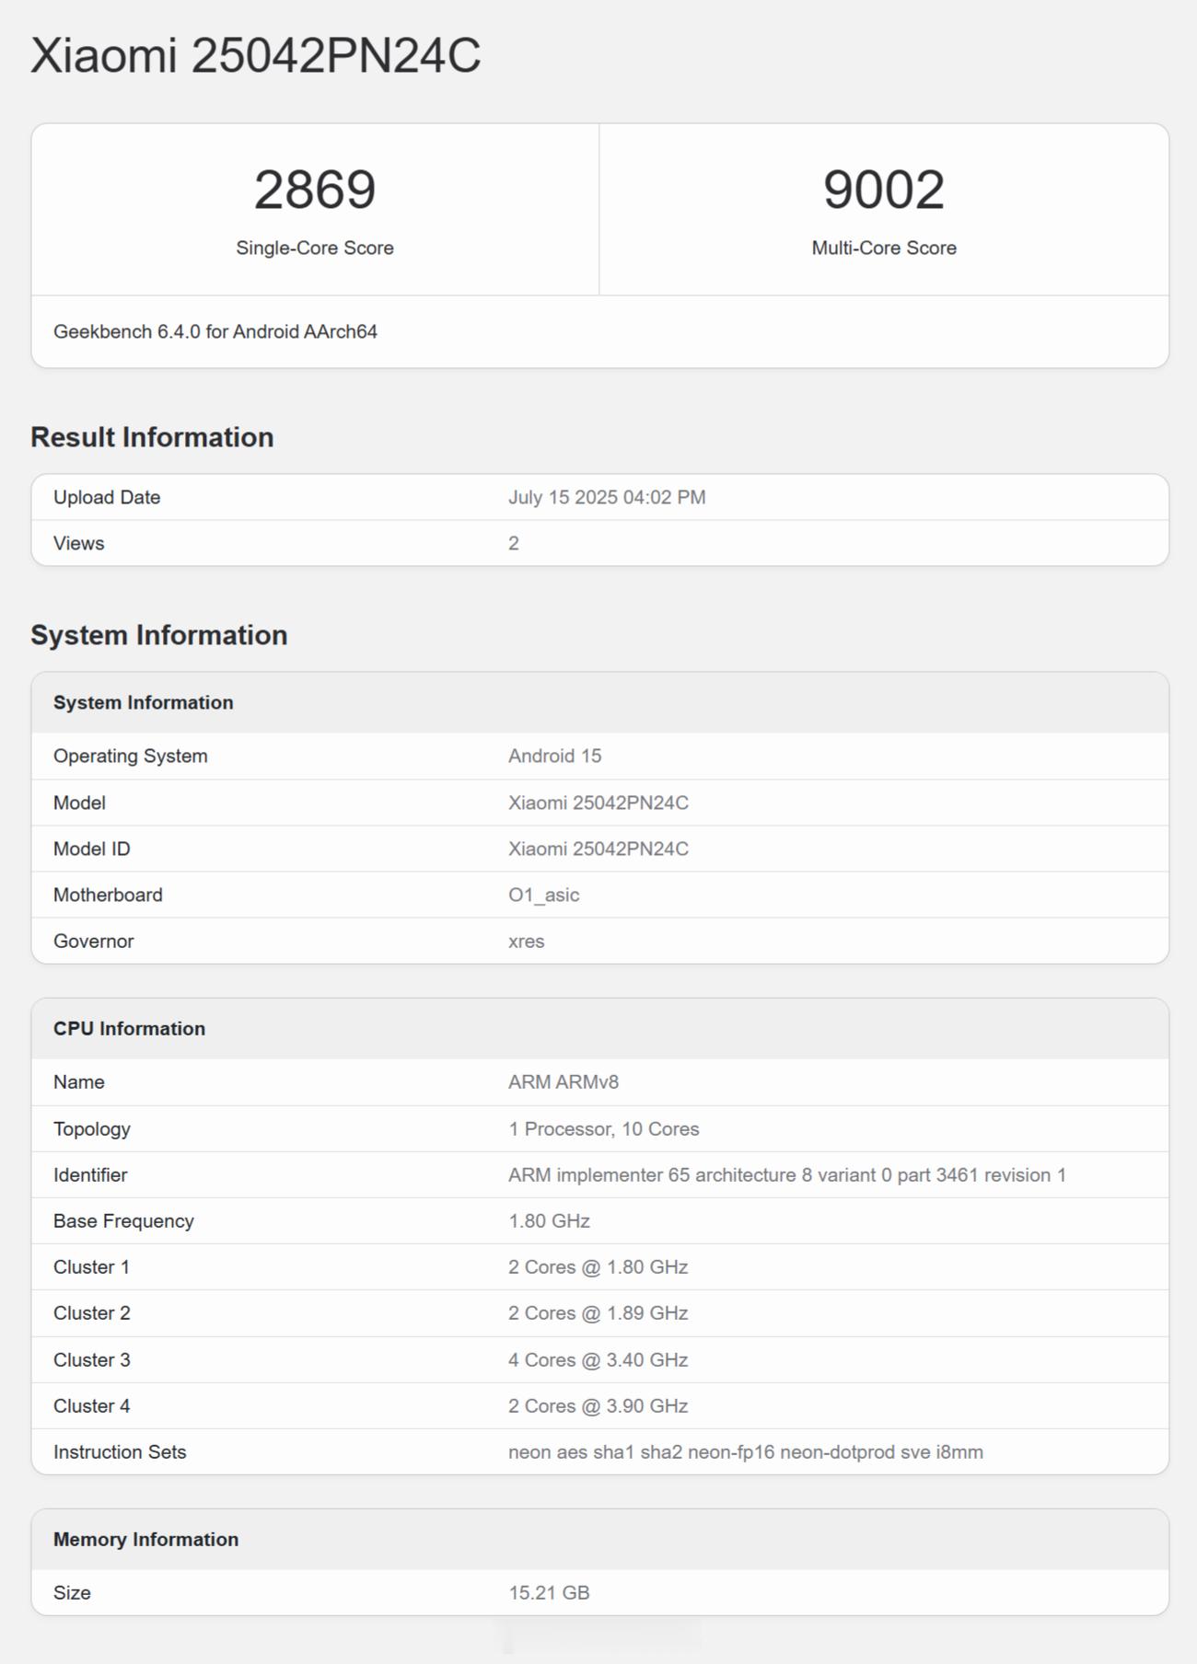Click the large System Information section heading

coord(159,635)
